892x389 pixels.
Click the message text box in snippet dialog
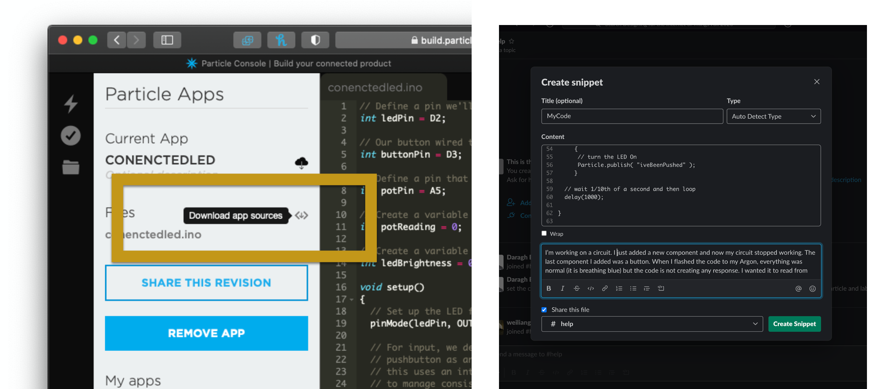point(681,262)
